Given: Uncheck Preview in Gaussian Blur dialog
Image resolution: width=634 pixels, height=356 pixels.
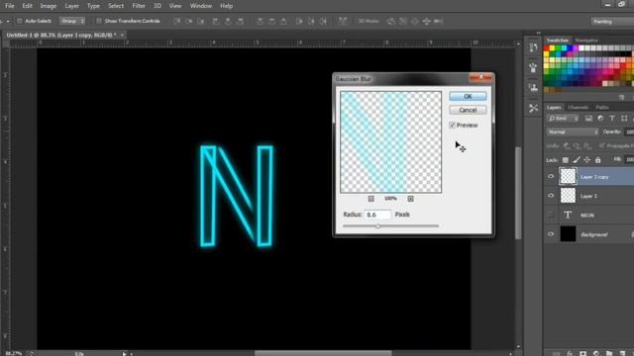Looking at the screenshot, I should point(452,126).
